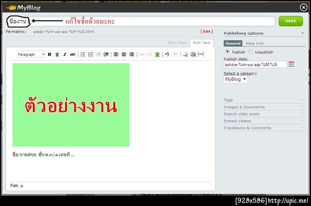Insert a page break
This screenshot has height=206, width=311.
tap(201, 54)
